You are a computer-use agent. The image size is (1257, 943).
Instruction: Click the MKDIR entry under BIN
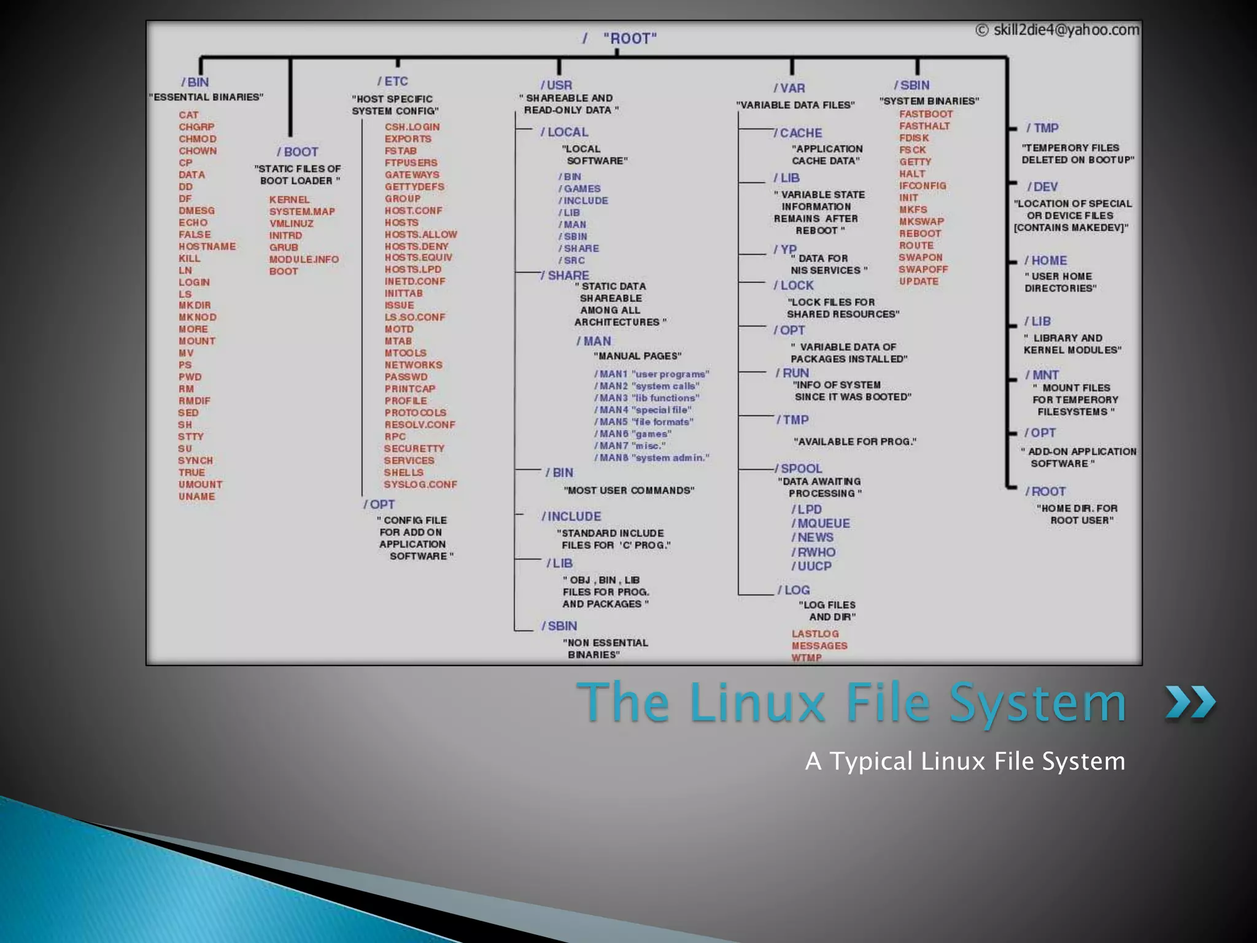[195, 306]
